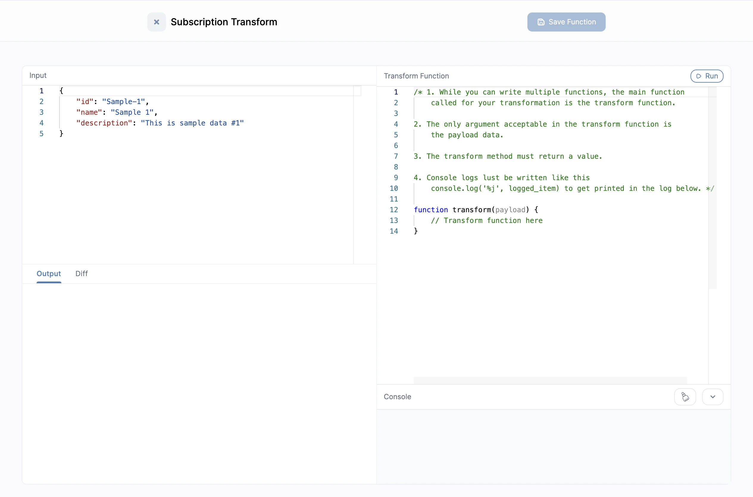Clear the console using the broom icon
753x497 pixels.
(685, 397)
